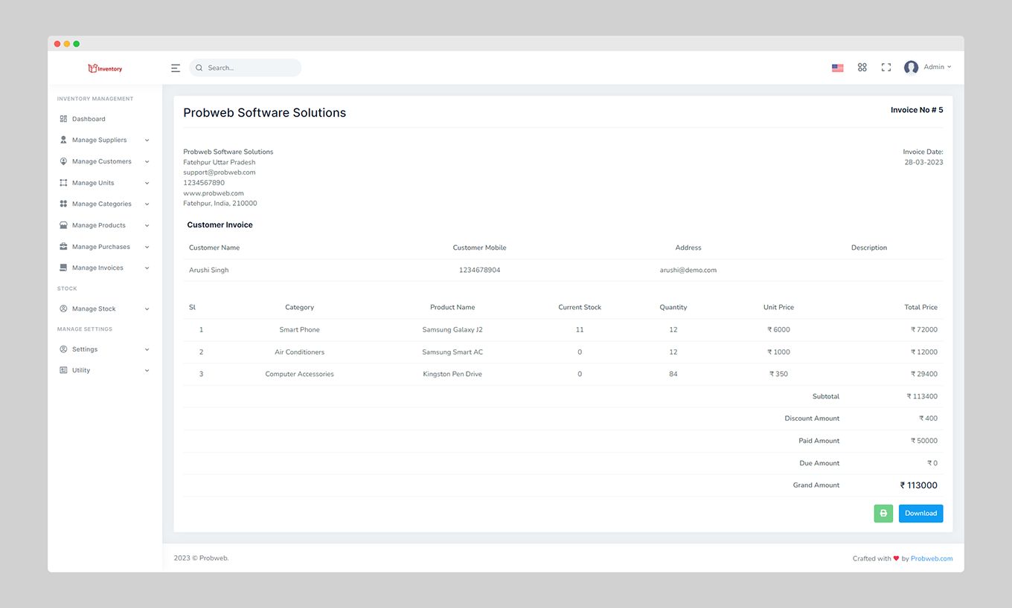Viewport: 1012px width, 608px height.
Task: Open Dashboard from the sidebar
Action: tap(89, 119)
